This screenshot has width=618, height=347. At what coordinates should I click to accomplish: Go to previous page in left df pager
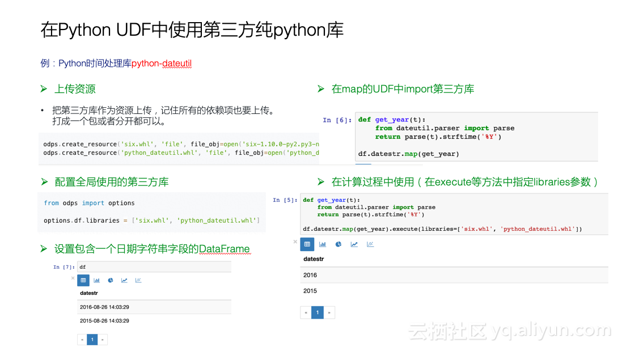pyautogui.click(x=82, y=340)
